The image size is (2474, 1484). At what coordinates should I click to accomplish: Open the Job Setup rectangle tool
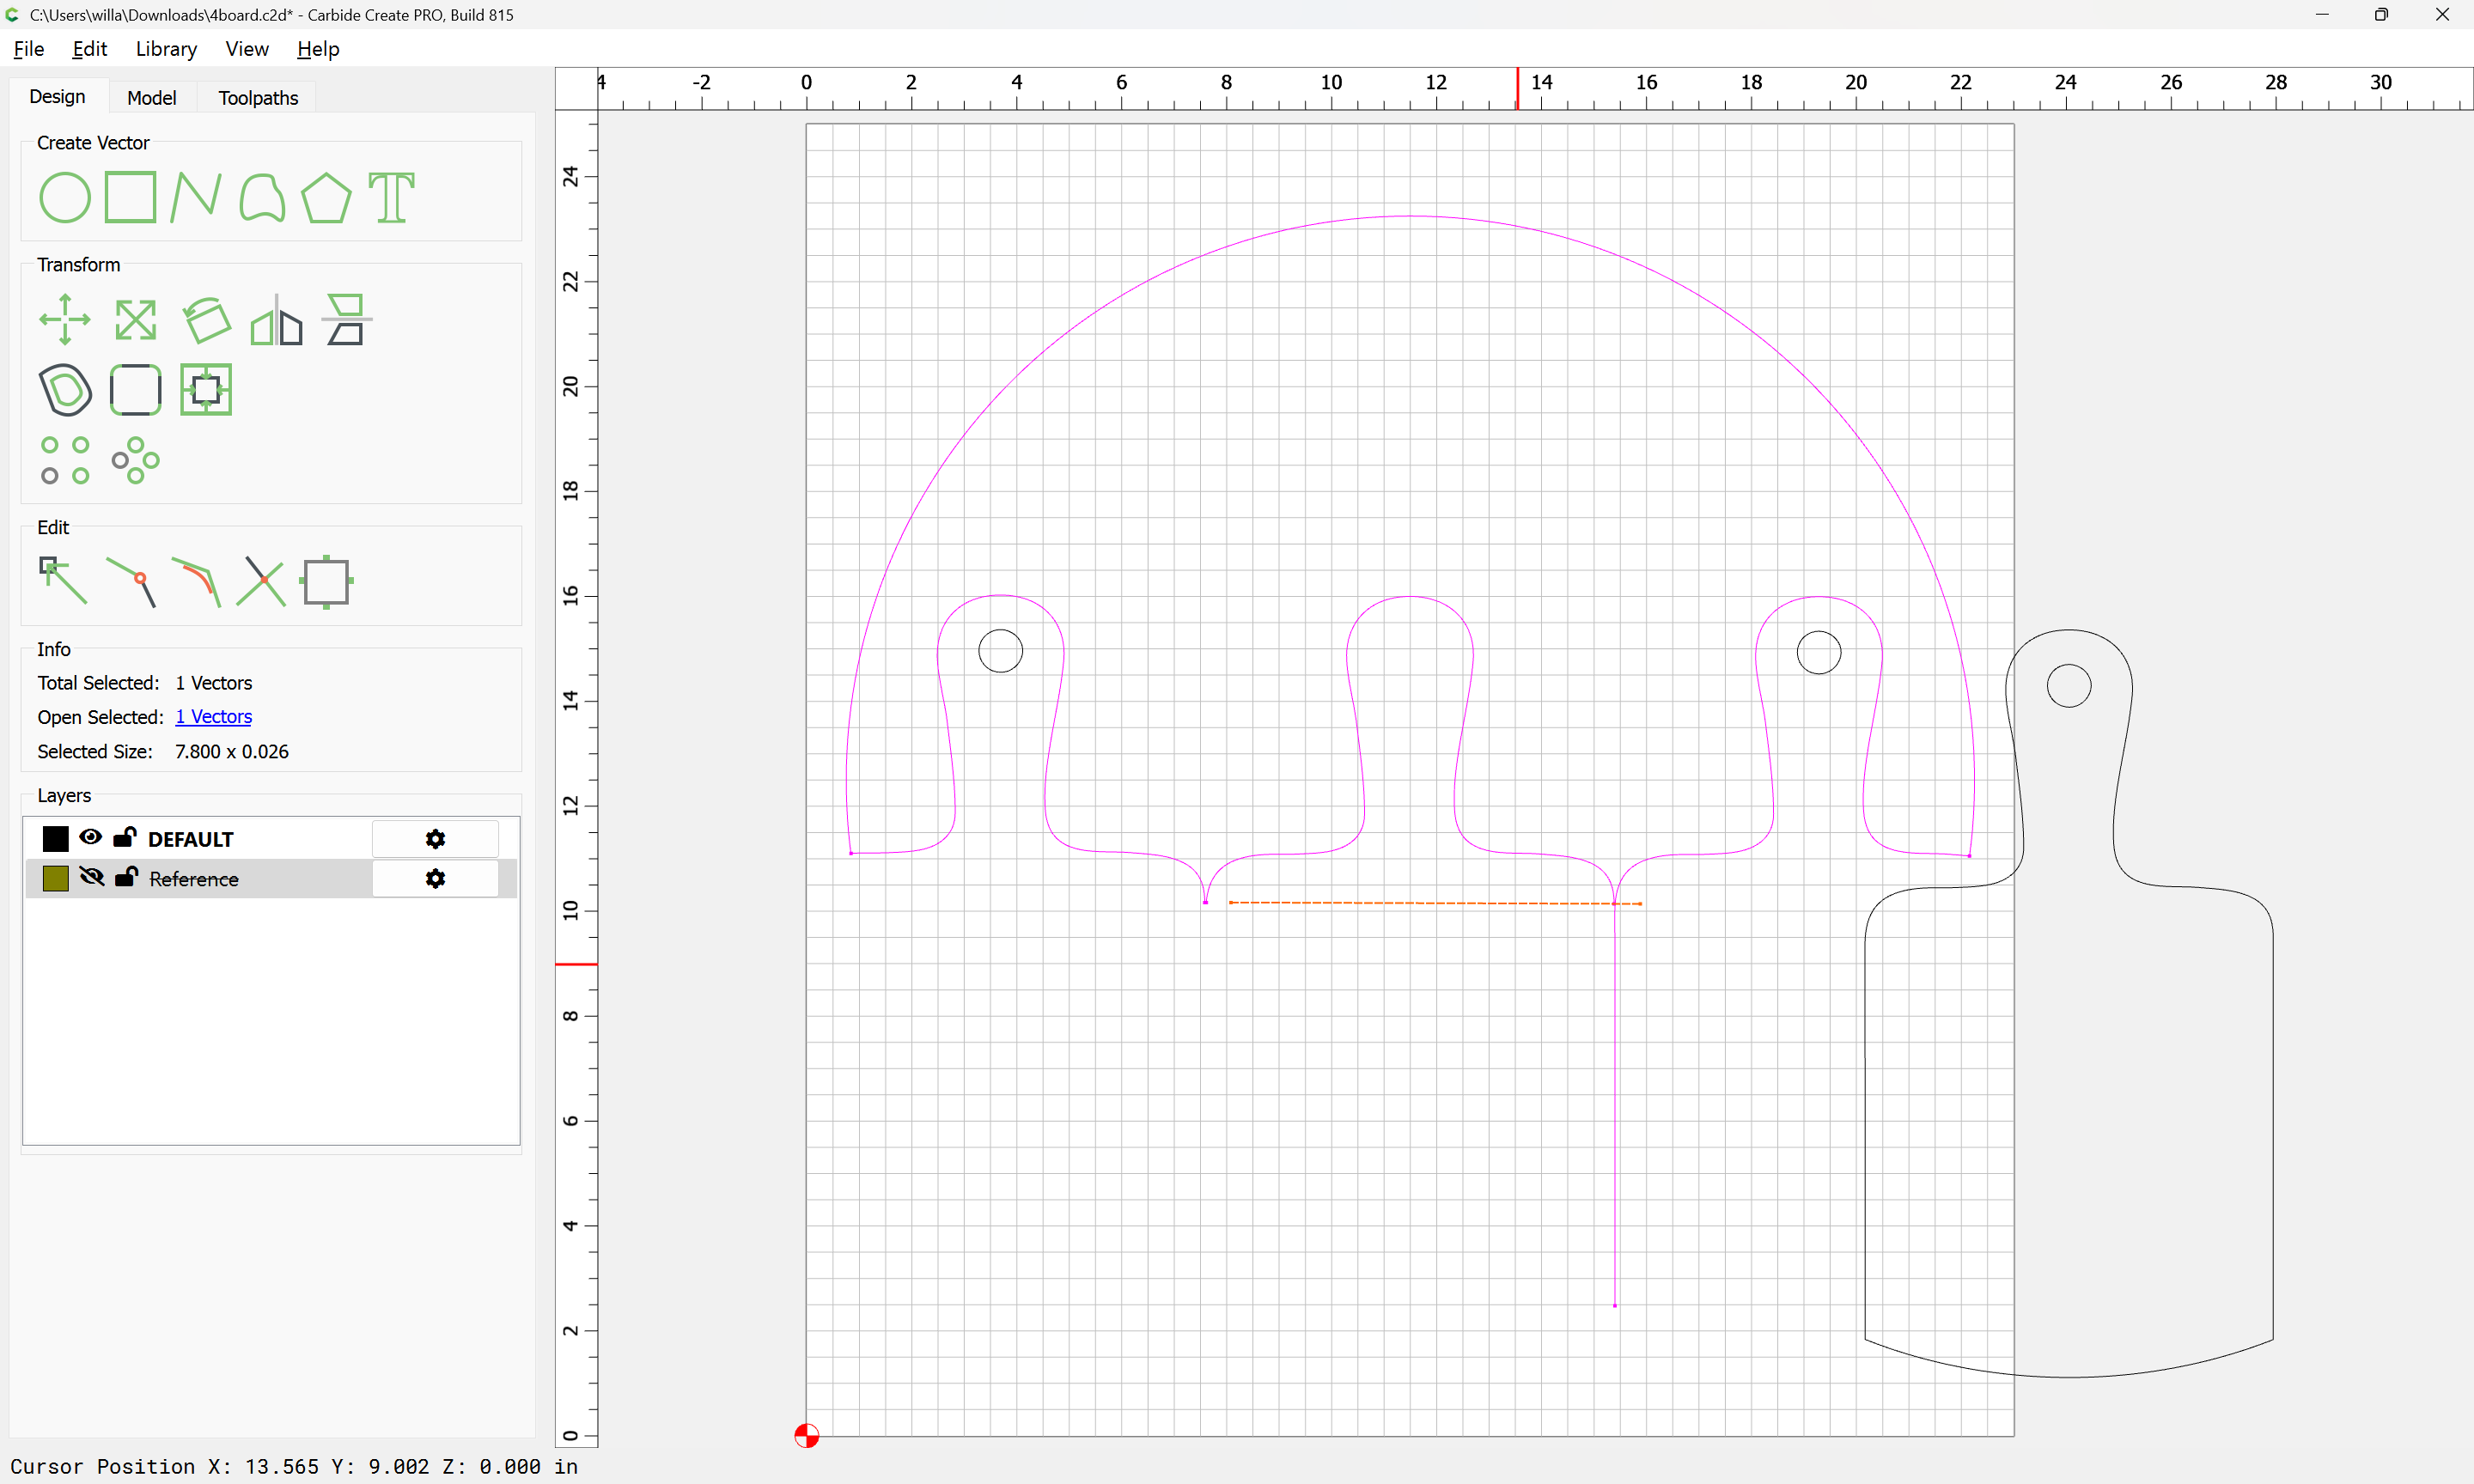click(x=327, y=582)
